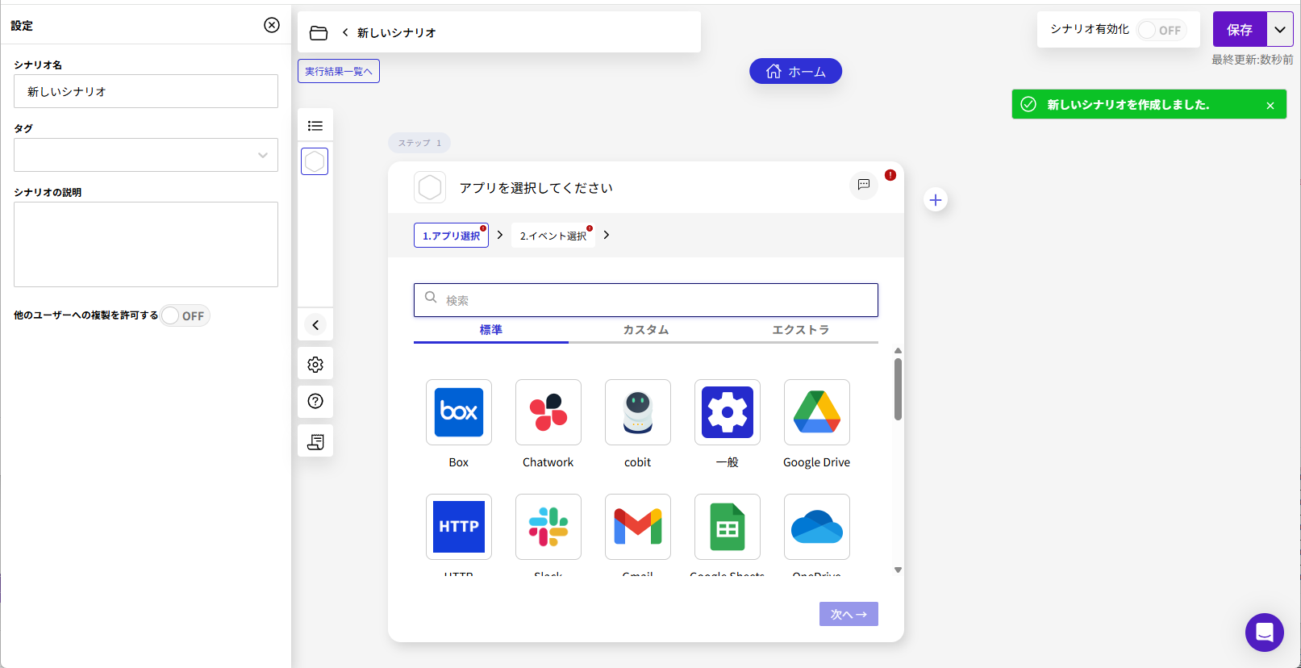The height and width of the screenshot is (668, 1301).
Task: Select the Box app
Action: point(459,412)
